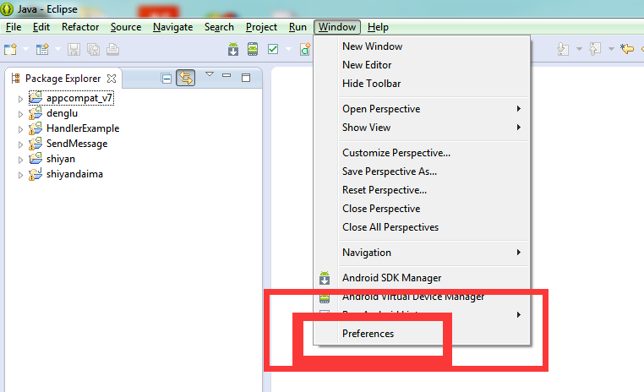Minimize the Package Explorer view

226,75
